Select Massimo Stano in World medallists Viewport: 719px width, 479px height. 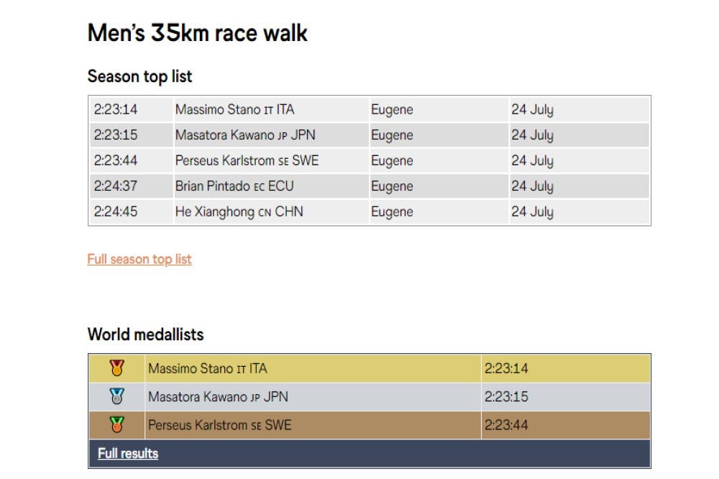pos(207,368)
